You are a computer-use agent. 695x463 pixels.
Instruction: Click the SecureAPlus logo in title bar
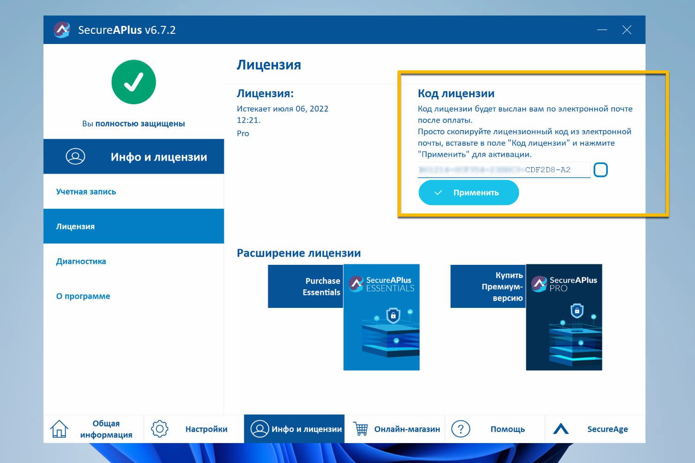[x=62, y=30]
